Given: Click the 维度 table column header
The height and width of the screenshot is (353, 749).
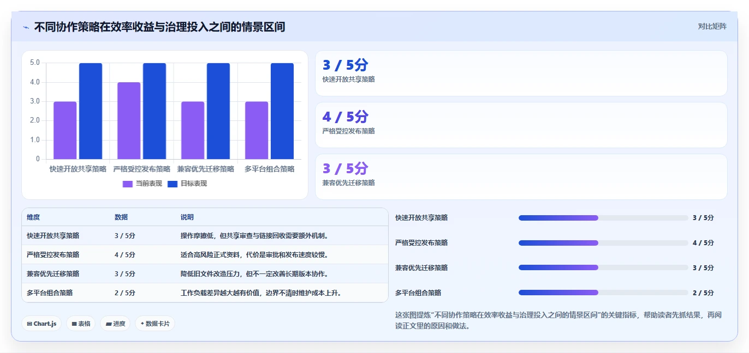Looking at the screenshot, I should click(x=33, y=217).
